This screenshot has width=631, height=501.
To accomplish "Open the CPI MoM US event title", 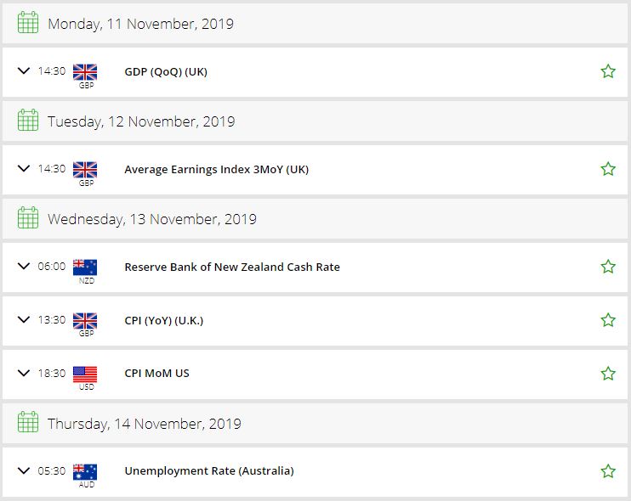I will [x=157, y=374].
